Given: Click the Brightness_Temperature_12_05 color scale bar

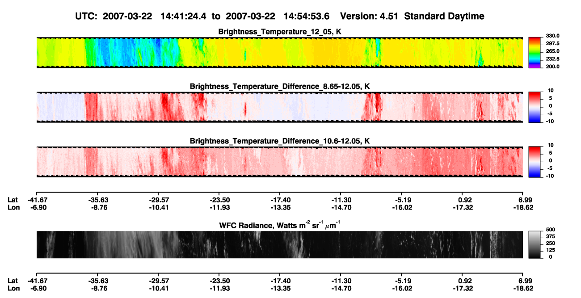Looking at the screenshot, I should (535, 52).
